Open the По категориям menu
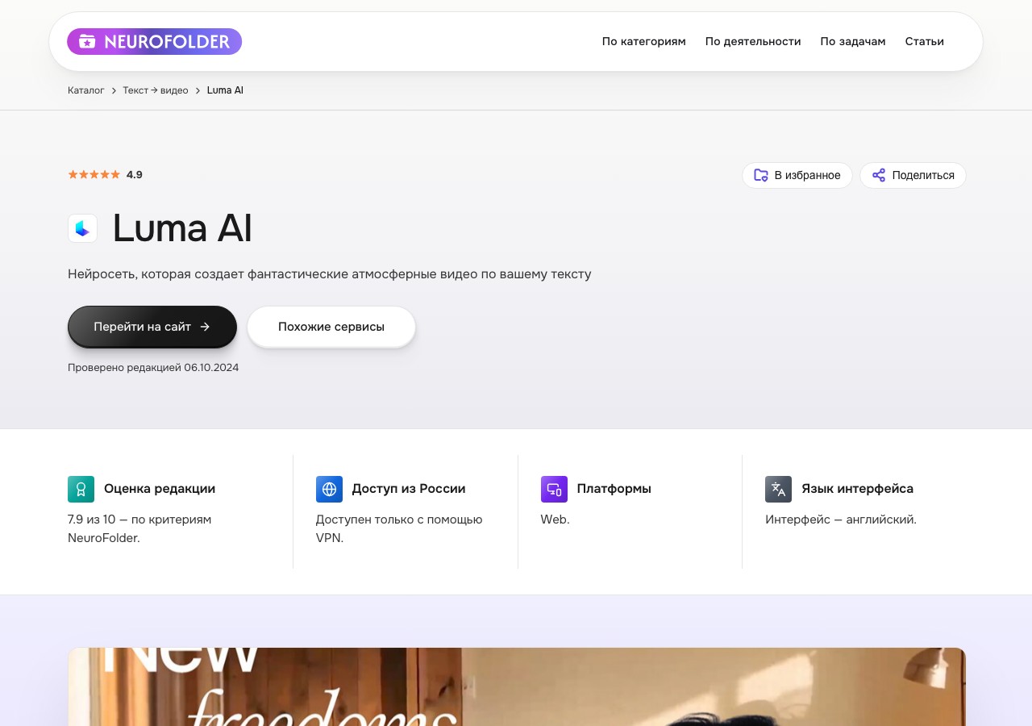Viewport: 1032px width, 726px height. 643,41
